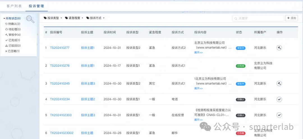
Task: Click 邮件 cell in TX20241023002 row
Action: [175, 133]
